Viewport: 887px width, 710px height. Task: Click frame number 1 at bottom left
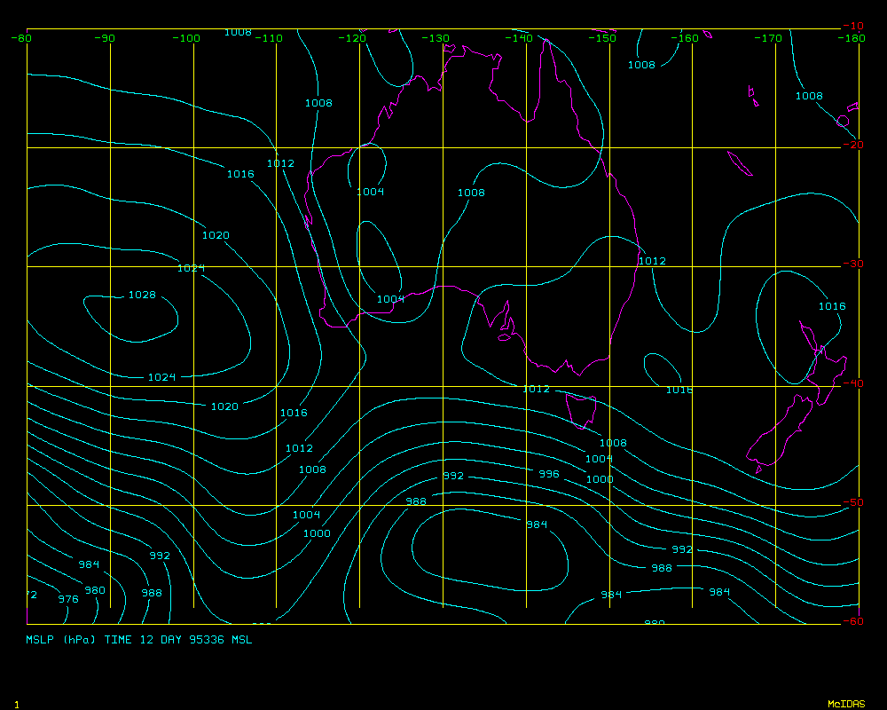point(17,704)
